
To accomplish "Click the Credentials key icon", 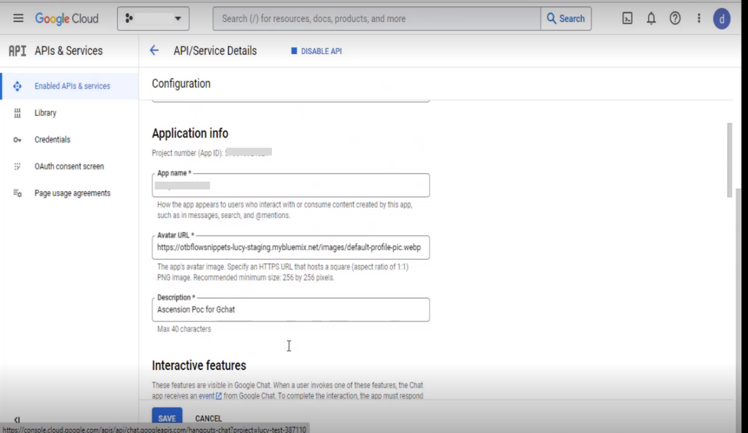I will (x=17, y=140).
